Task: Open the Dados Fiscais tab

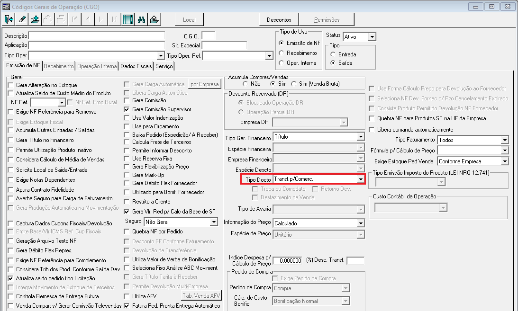Action: pyautogui.click(x=136, y=66)
